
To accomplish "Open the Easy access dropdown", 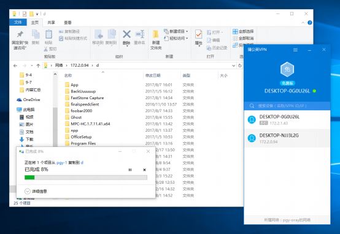I will point(176,39).
